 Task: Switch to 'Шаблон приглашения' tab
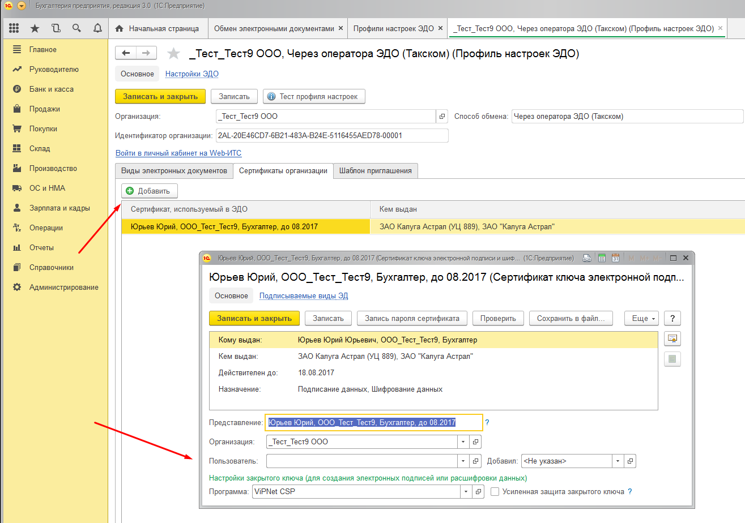click(376, 170)
